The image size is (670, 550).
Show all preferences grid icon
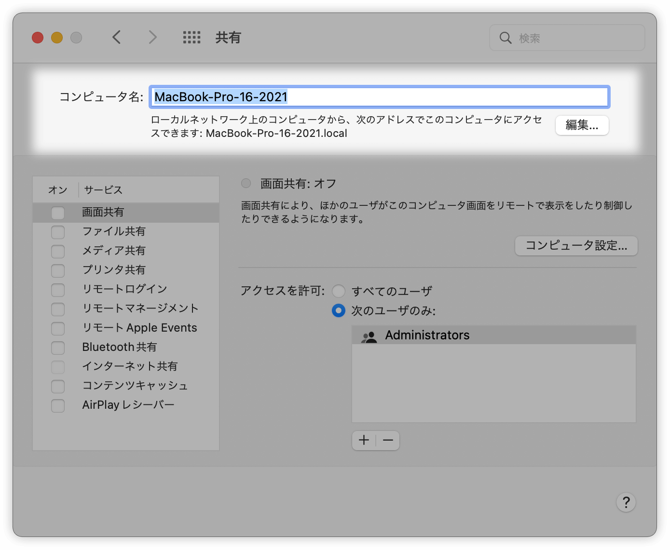tap(191, 37)
